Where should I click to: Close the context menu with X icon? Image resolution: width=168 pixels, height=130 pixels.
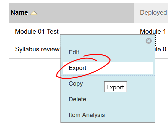pyautogui.click(x=149, y=41)
